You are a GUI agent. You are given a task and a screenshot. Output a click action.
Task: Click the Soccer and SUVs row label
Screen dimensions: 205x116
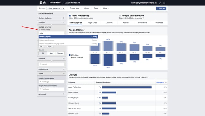click(x=74, y=108)
